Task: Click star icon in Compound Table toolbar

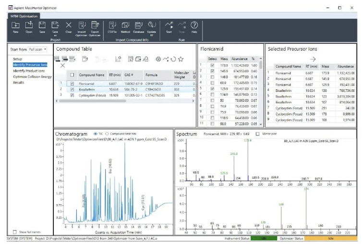Action: coord(181,59)
